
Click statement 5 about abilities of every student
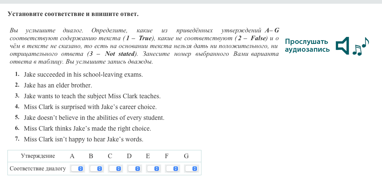point(94,118)
